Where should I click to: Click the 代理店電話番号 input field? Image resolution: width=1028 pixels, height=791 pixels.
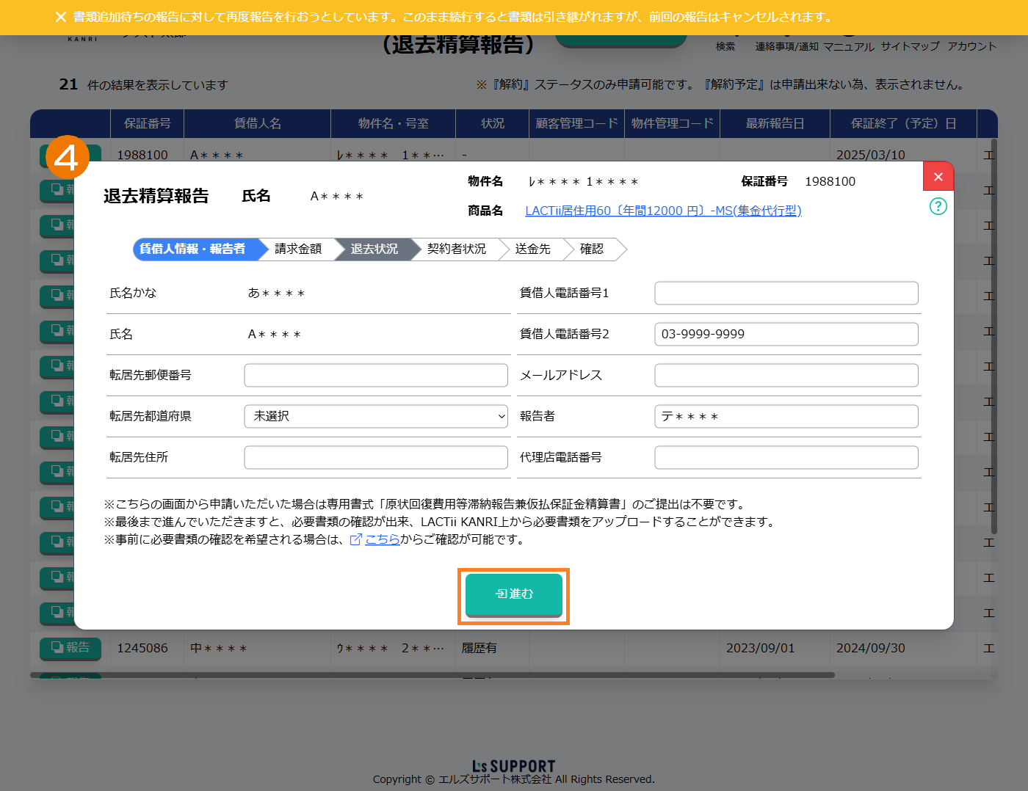click(x=786, y=457)
